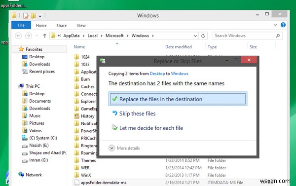
Task: Expand the ribbon chevron
Action: (275, 25)
